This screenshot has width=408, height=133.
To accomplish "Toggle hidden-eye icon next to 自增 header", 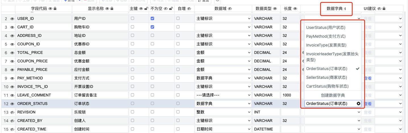I will pyautogui.click(x=189, y=9).
